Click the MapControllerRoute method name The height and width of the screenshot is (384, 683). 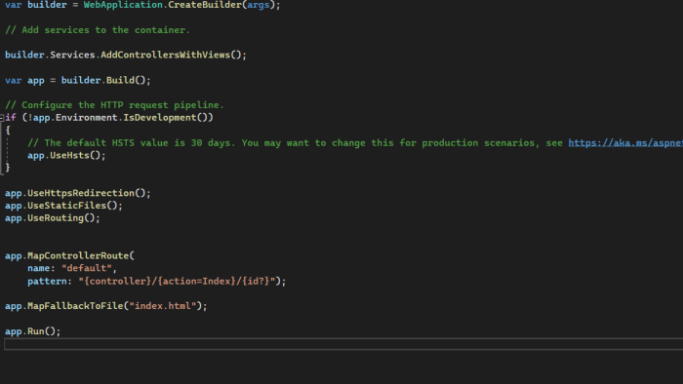point(78,255)
